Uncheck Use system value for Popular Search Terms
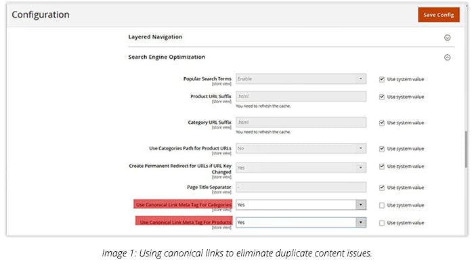 tap(382, 79)
